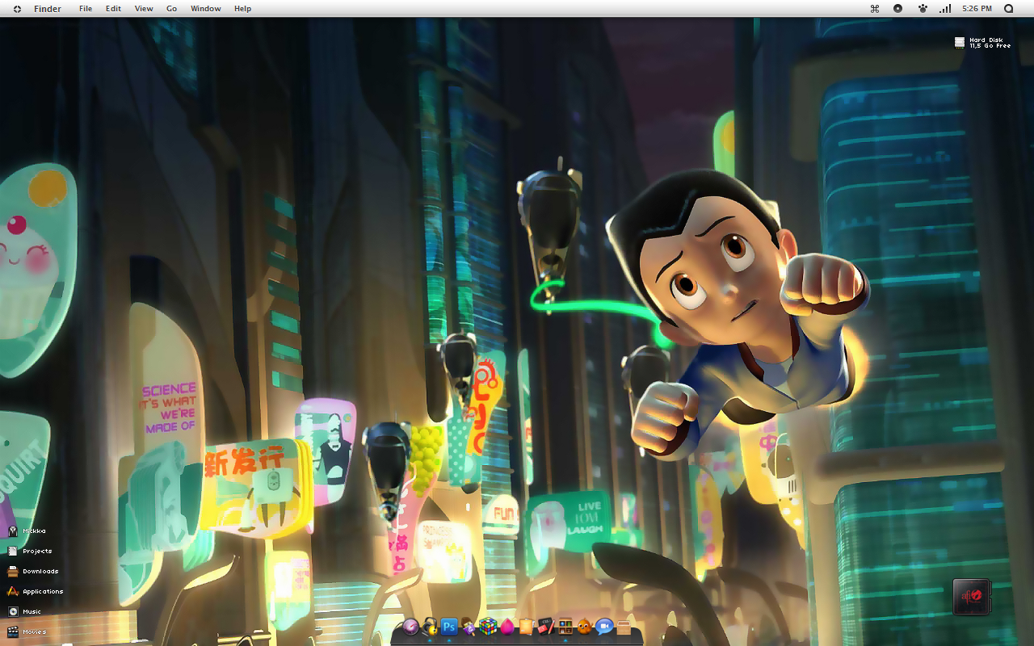Open the Rubik's cube app in dock

pos(488,627)
